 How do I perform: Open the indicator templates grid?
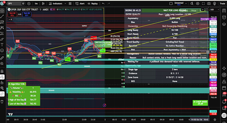point(70,3)
